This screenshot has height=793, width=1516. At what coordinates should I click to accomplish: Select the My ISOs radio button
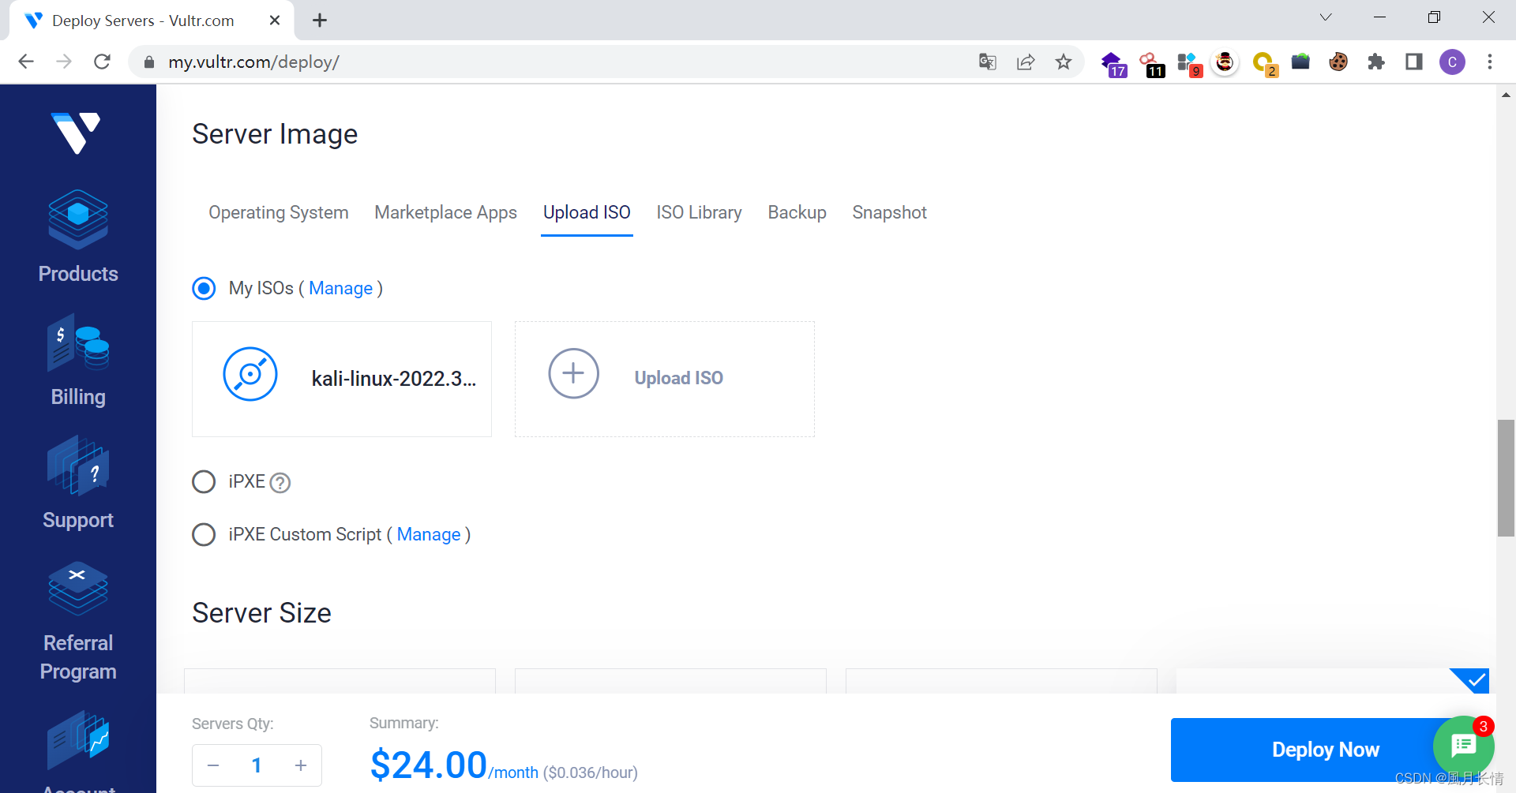pyautogui.click(x=204, y=288)
